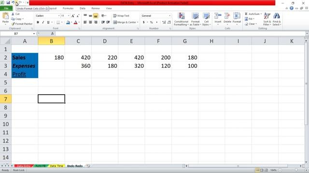
Task: Click the Decrease Indent icon
Action: point(103,22)
